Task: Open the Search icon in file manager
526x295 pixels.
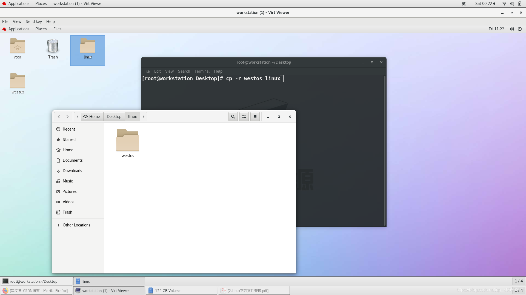Action: pos(233,116)
